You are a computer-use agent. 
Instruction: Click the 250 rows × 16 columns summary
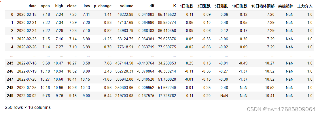point(28,107)
